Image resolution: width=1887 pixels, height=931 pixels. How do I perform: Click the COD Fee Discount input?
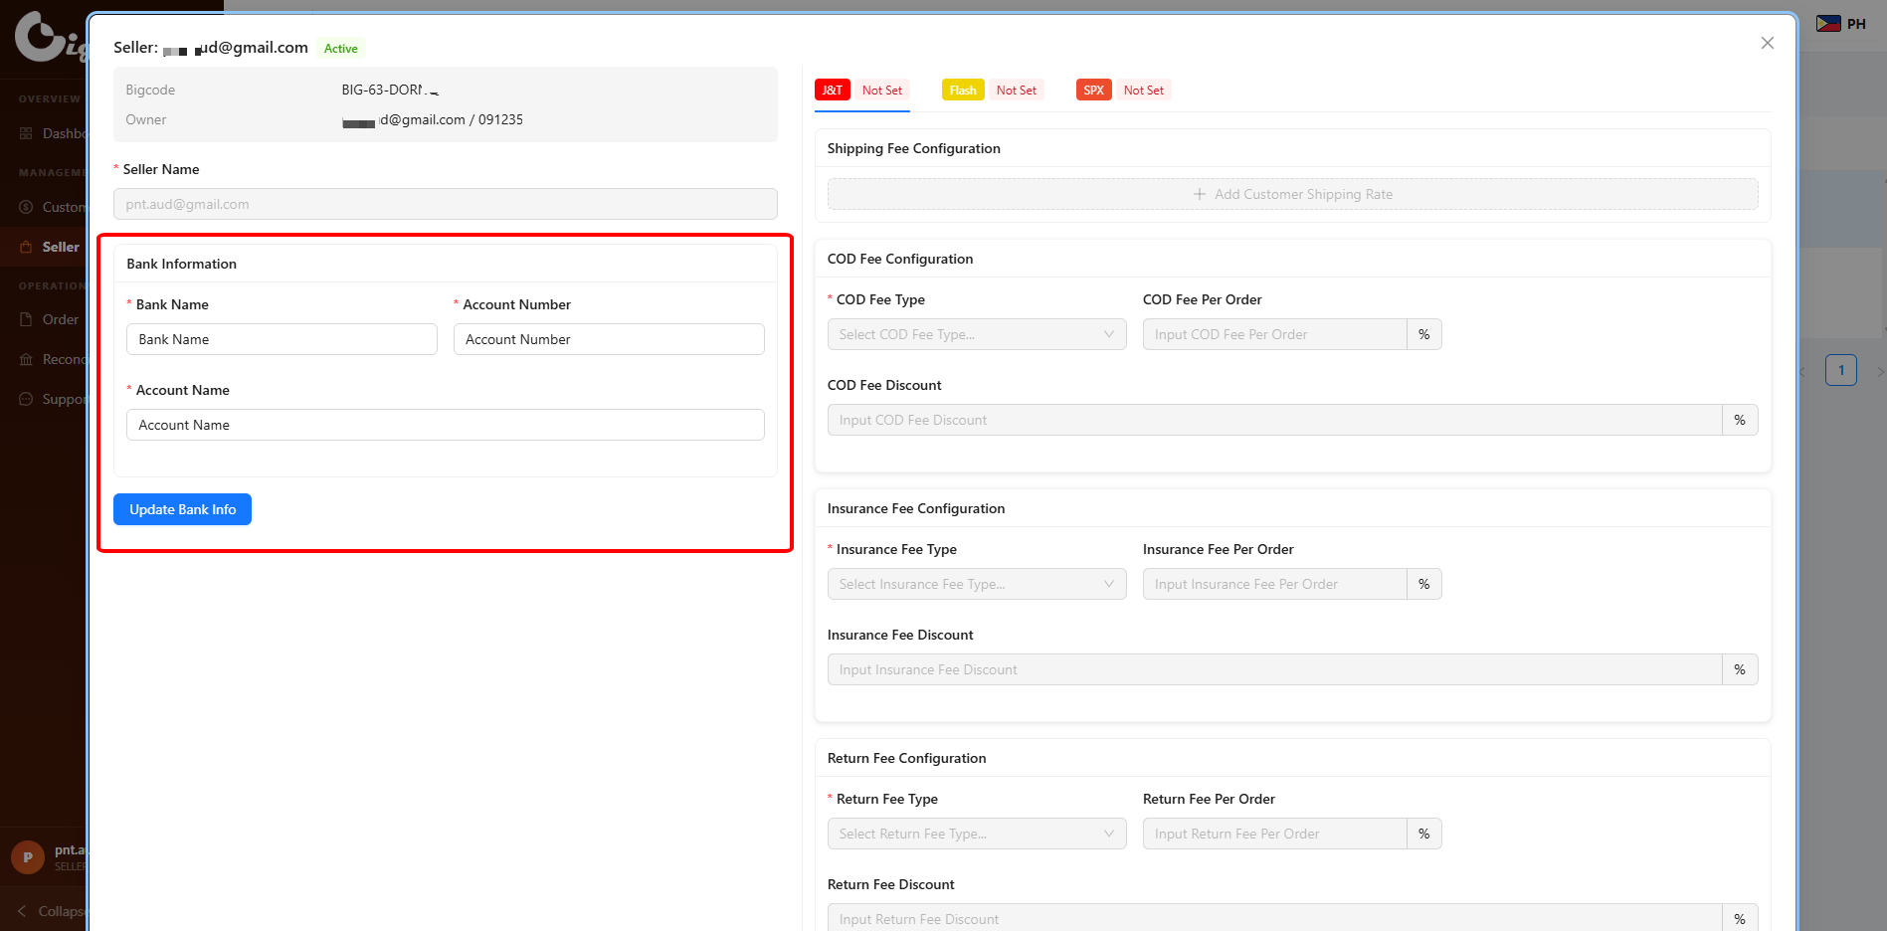[1274, 420]
